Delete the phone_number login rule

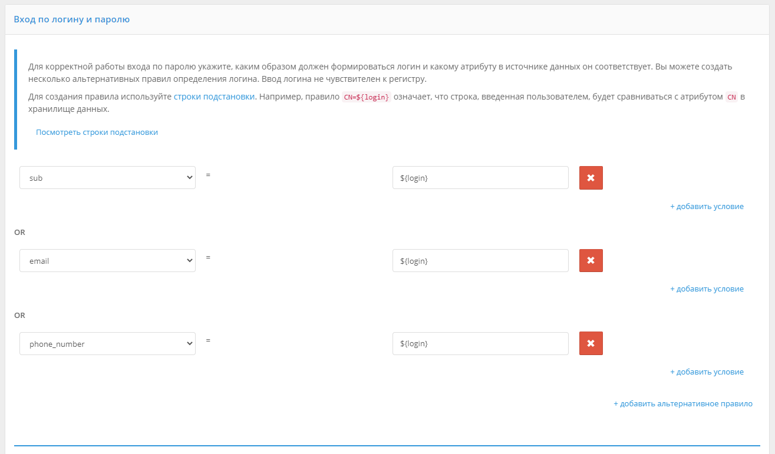click(x=591, y=343)
